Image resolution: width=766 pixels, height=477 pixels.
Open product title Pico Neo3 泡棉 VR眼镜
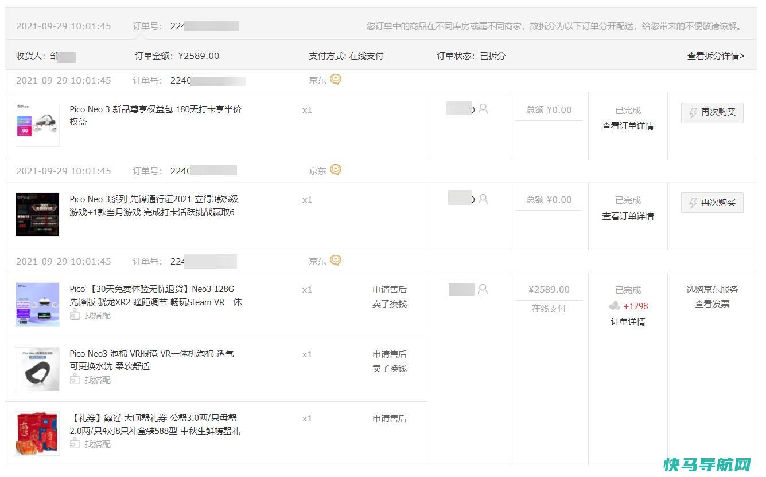(x=152, y=360)
